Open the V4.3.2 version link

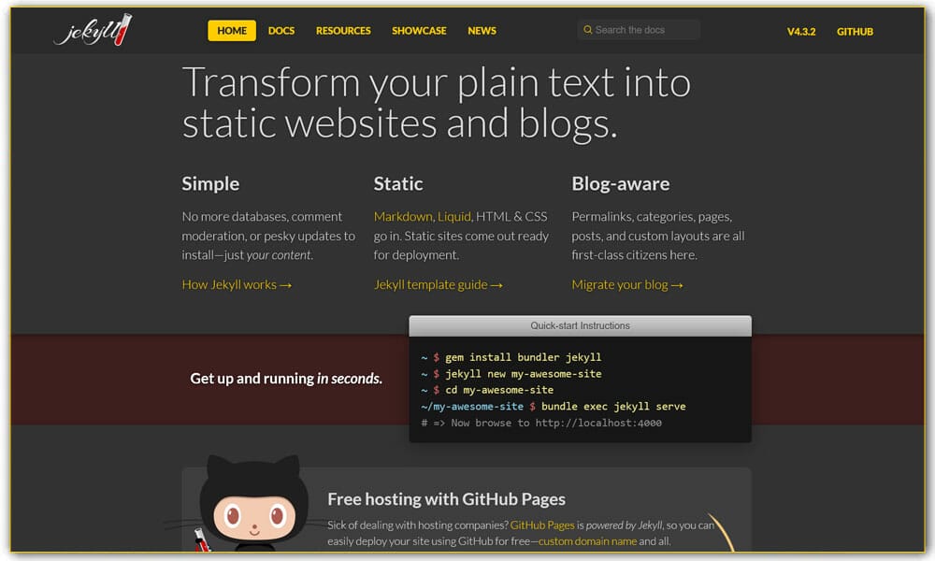point(800,30)
